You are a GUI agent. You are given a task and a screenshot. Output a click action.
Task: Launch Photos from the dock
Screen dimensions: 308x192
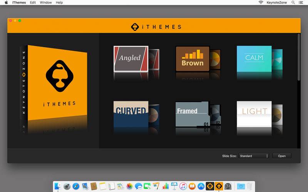pyautogui.click(x=129, y=186)
